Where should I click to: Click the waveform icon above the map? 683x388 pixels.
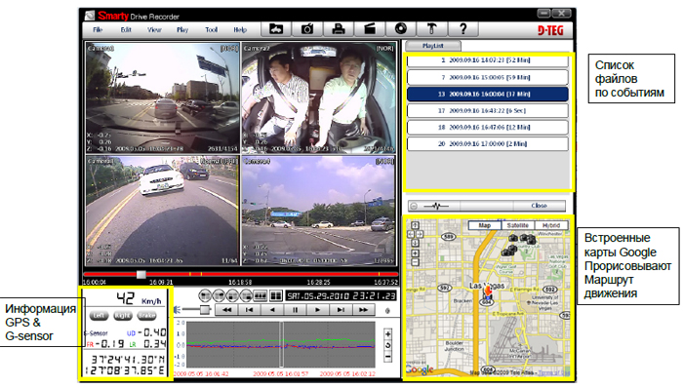[x=436, y=206]
